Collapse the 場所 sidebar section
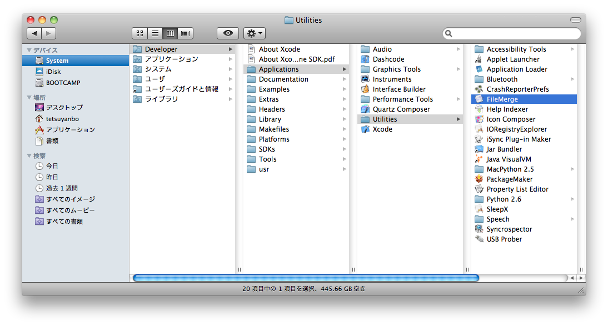Screen dimensions: 608x326 29,97
